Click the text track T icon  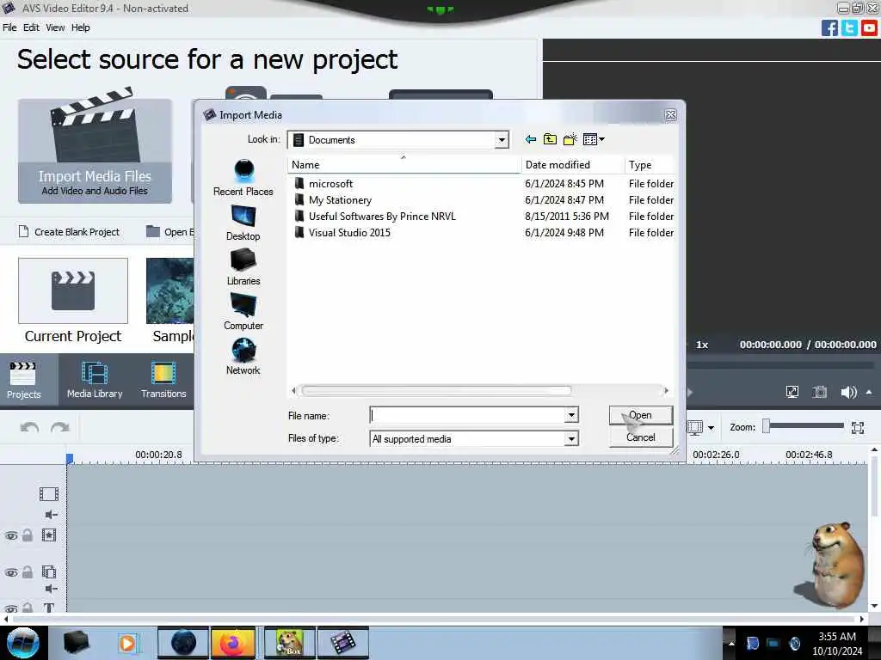(x=49, y=608)
